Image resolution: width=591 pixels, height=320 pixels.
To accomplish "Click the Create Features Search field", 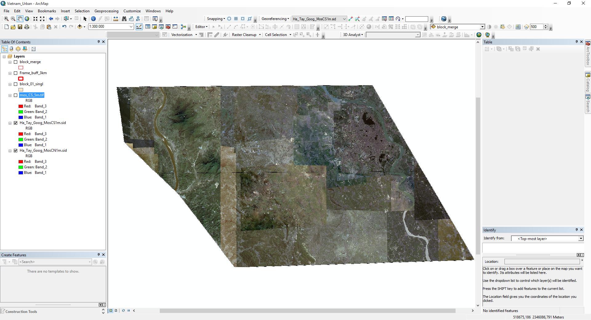I will pyautogui.click(x=55, y=262).
